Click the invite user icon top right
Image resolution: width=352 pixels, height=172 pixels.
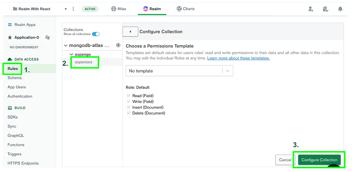pos(311,9)
